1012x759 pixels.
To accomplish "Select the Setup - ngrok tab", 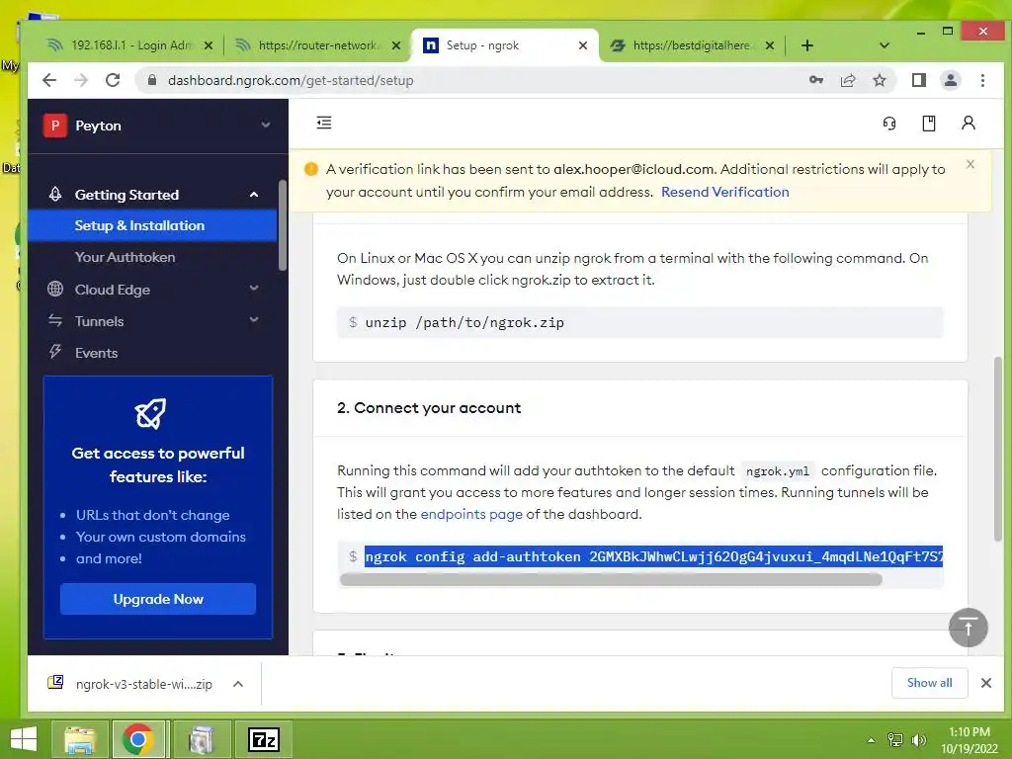I will pyautogui.click(x=503, y=45).
